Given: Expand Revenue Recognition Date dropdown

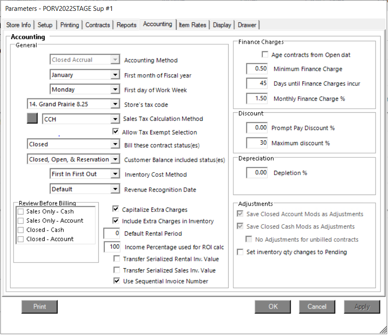Looking at the screenshot, I should 115,189.
